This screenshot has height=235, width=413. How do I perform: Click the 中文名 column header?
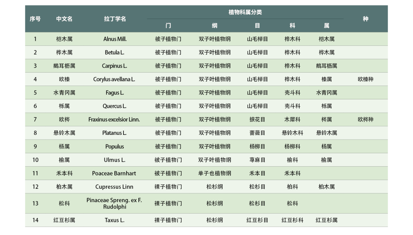64,18
